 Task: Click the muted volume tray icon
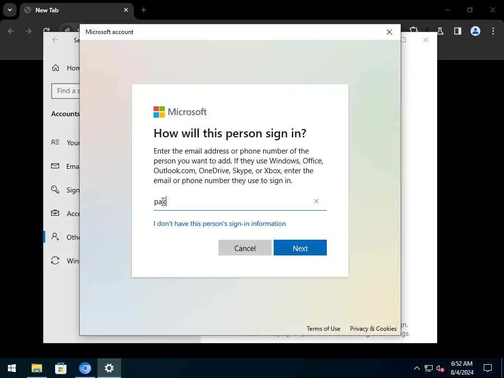click(441, 368)
